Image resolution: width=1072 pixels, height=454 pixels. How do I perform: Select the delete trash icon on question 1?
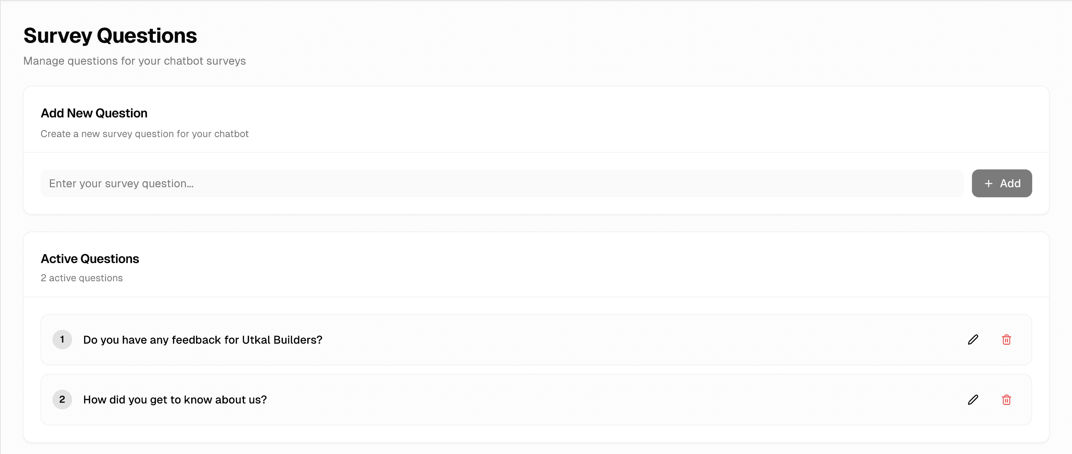coord(1007,340)
